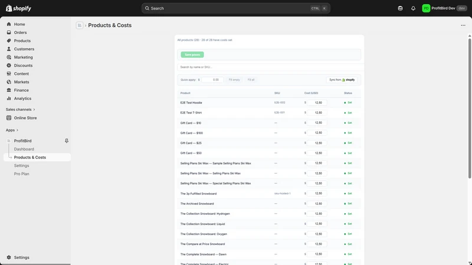Click the Fill all button
This screenshot has width=472, height=265.
pos(251,79)
